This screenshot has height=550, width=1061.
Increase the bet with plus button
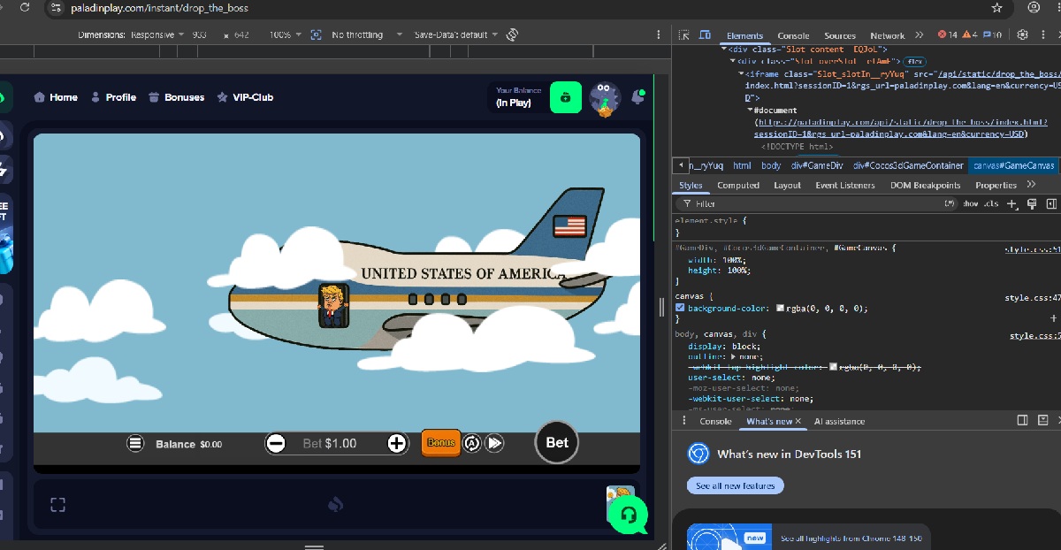tap(397, 443)
